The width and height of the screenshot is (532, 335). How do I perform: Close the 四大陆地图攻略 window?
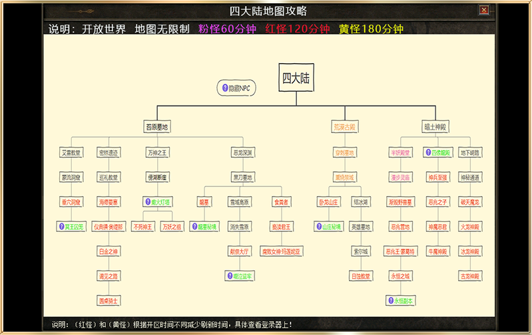coord(484,10)
